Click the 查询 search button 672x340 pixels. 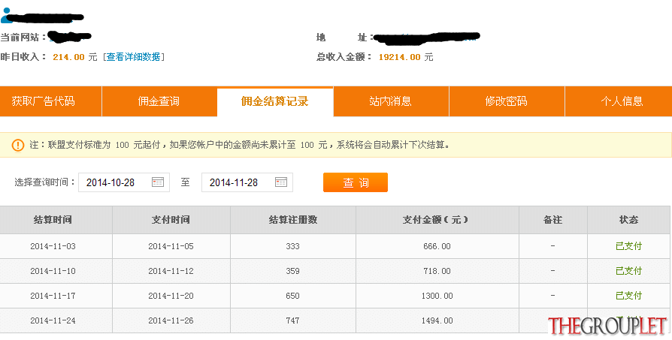(x=356, y=182)
